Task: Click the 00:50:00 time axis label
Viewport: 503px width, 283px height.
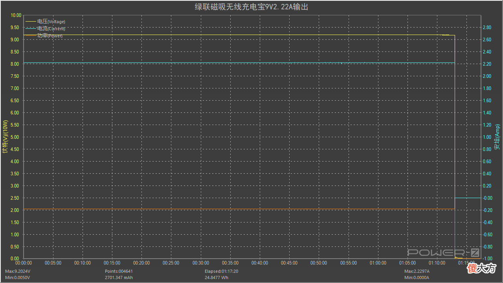Action: [x=319, y=263]
